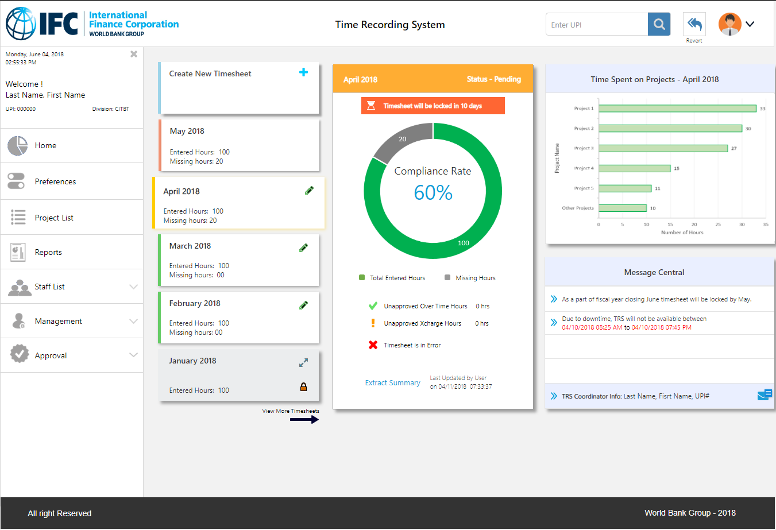This screenshot has height=530, width=776.
Task: Click the padlock icon on January 2018
Action: click(303, 387)
